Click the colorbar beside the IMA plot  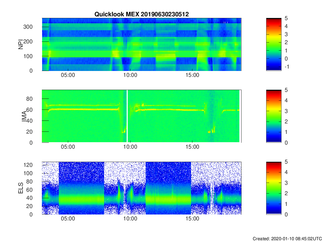pyautogui.click(x=274, y=116)
